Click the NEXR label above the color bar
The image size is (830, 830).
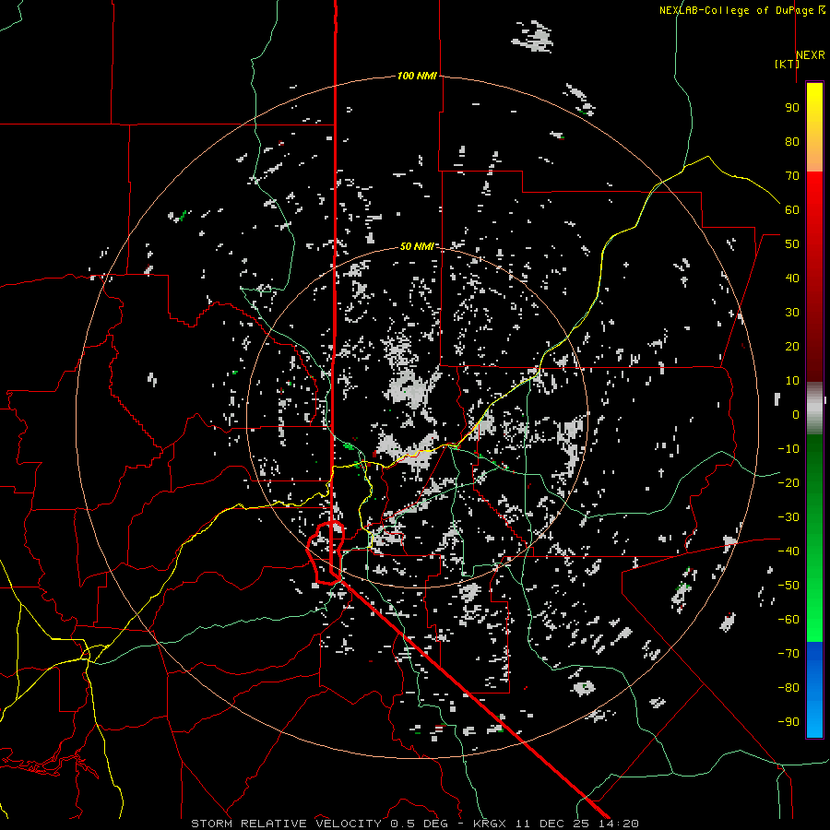811,55
